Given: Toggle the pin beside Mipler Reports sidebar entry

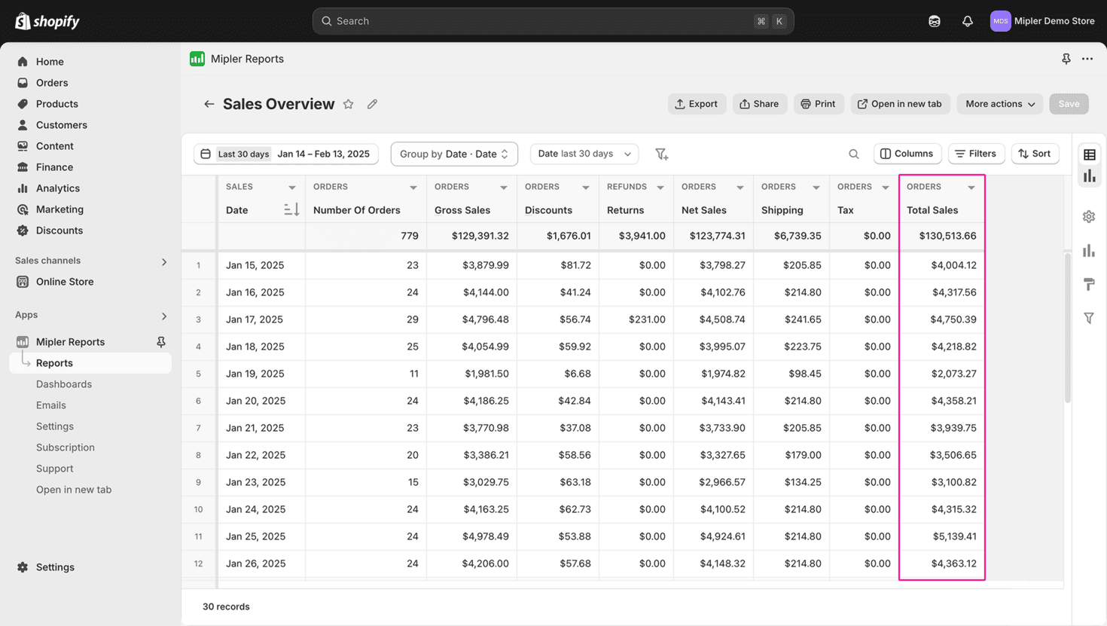Looking at the screenshot, I should coord(161,341).
